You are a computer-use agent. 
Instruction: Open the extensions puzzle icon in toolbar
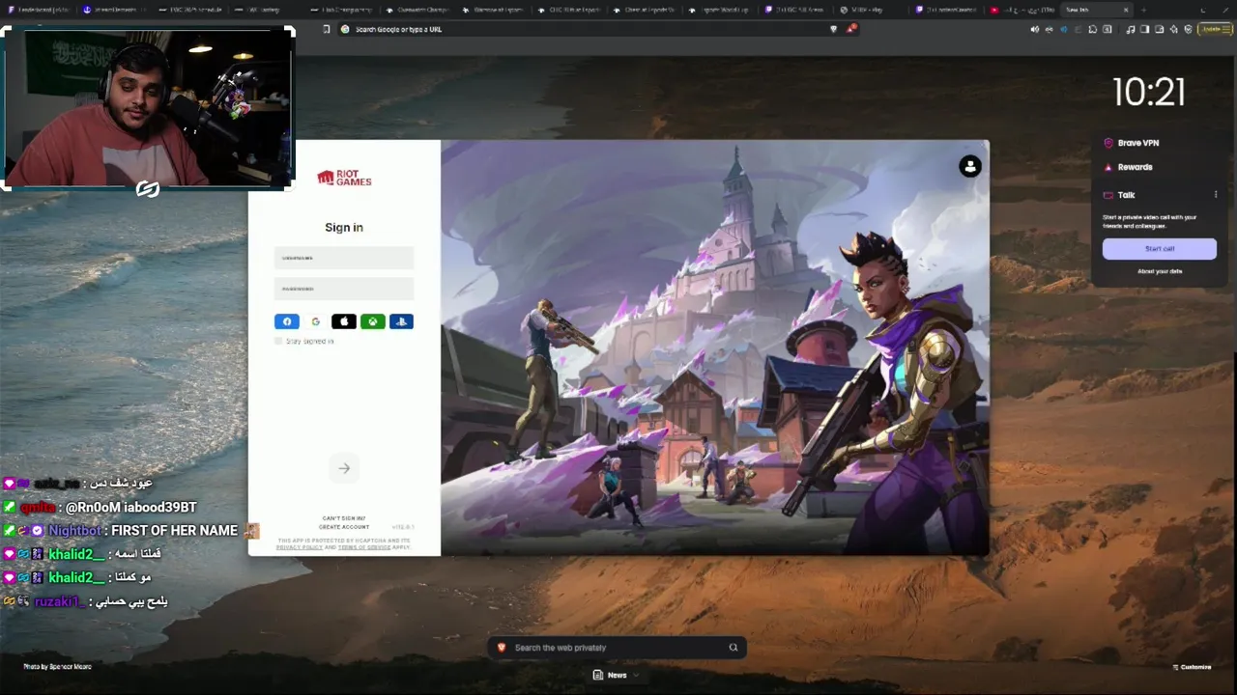[1092, 29]
